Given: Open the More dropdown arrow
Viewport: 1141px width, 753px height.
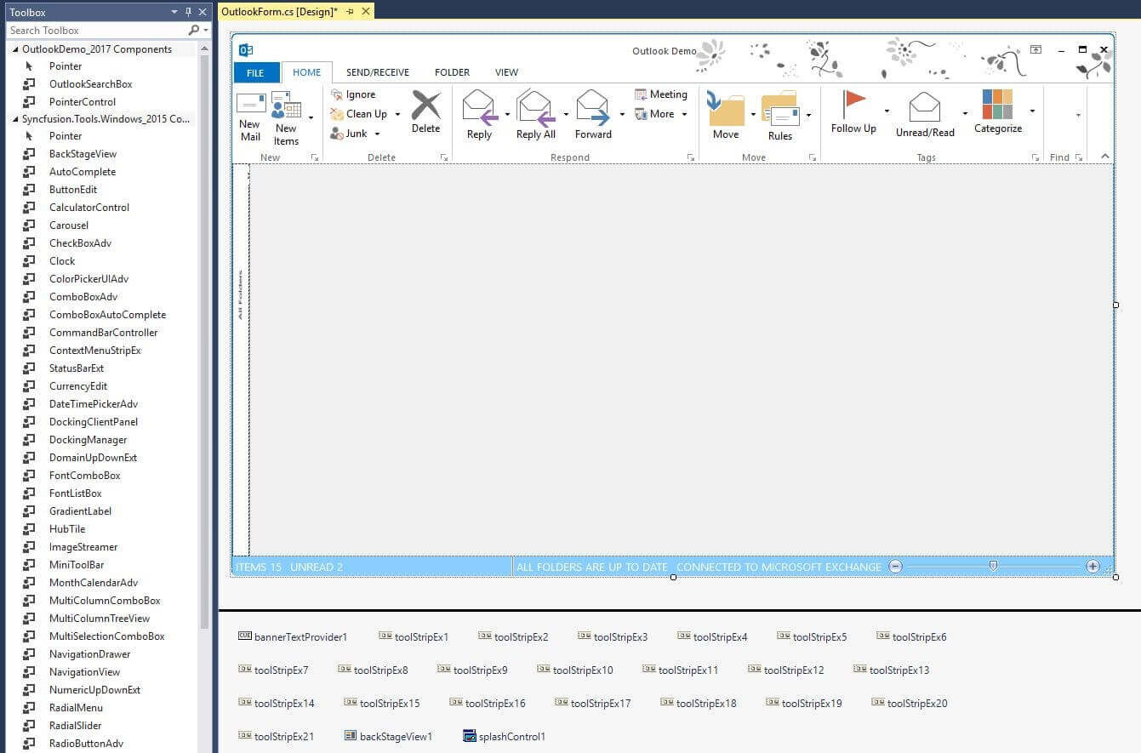Looking at the screenshot, I should tap(684, 114).
